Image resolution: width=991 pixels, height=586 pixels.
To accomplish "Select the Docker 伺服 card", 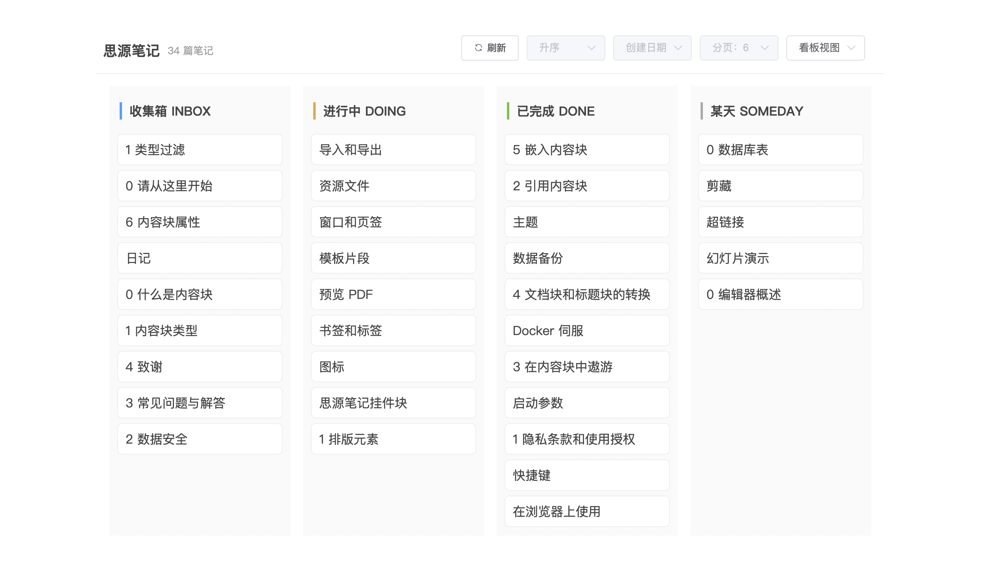I will [x=587, y=331].
